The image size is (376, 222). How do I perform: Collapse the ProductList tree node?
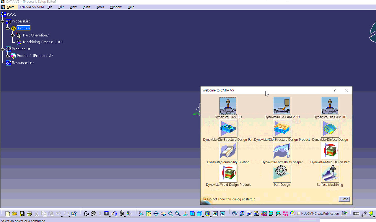tap(3, 49)
